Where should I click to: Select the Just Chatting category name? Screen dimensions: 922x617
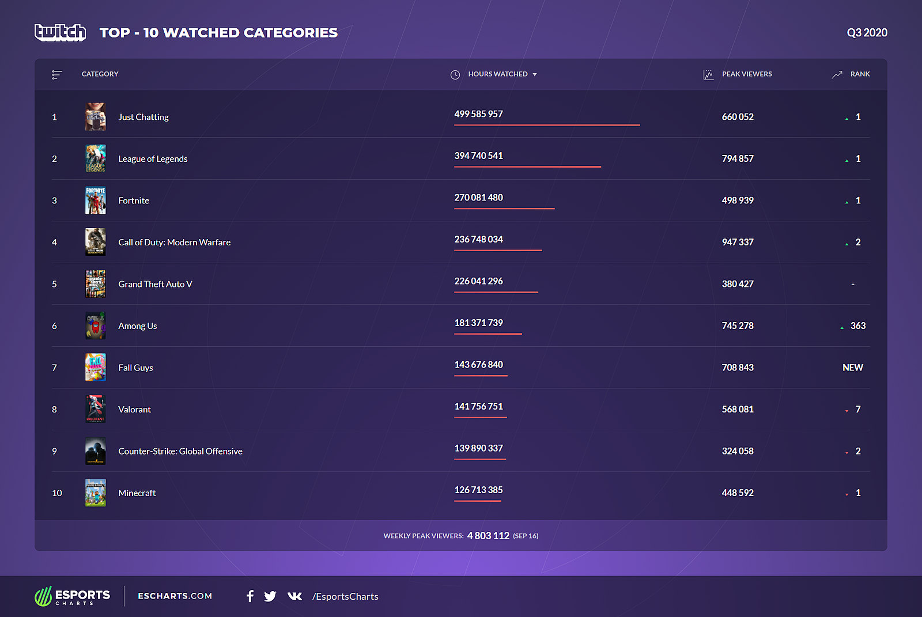(143, 117)
